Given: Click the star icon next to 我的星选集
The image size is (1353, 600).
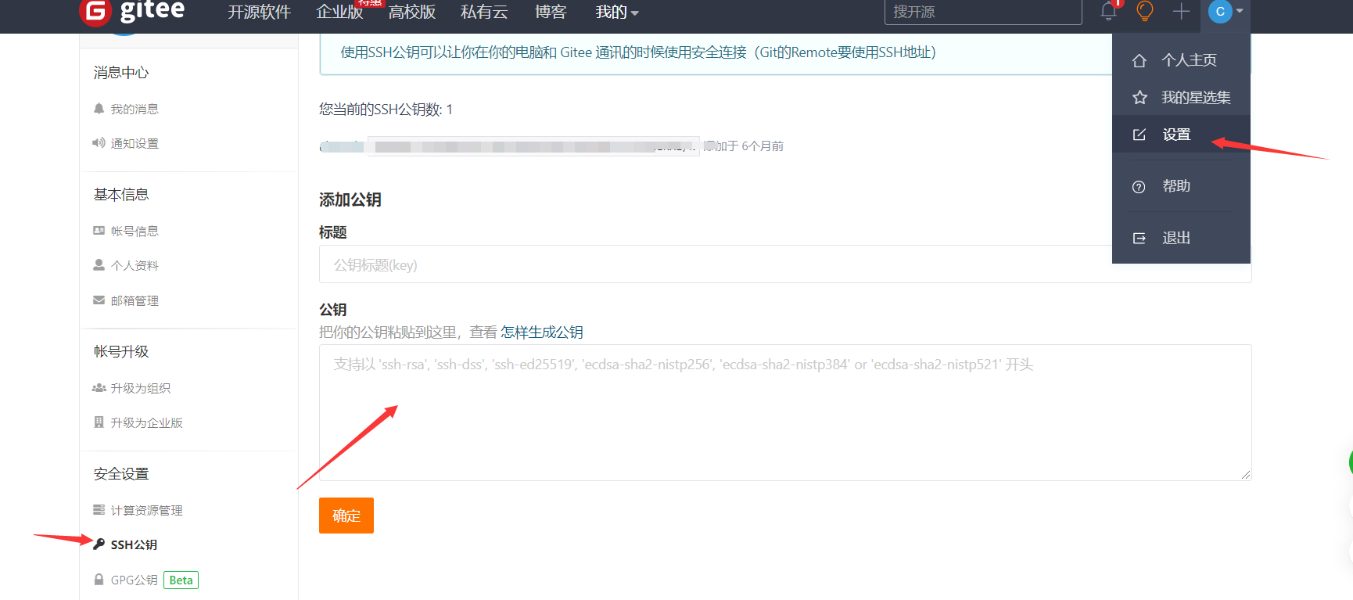Looking at the screenshot, I should tap(1139, 98).
